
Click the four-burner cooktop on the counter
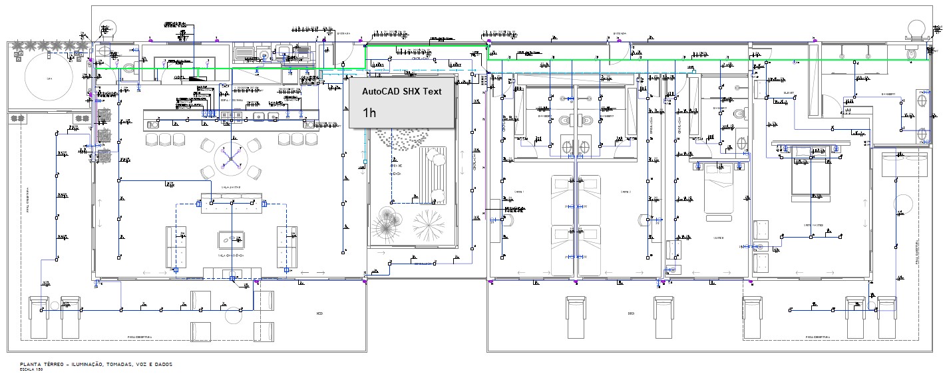(232, 116)
